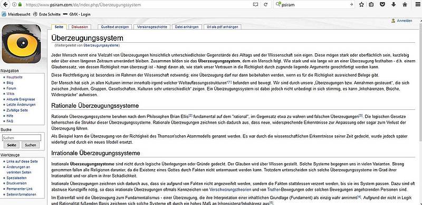Open the Datei anhängen tab
The height and width of the screenshot is (205, 422).
[x=187, y=27]
